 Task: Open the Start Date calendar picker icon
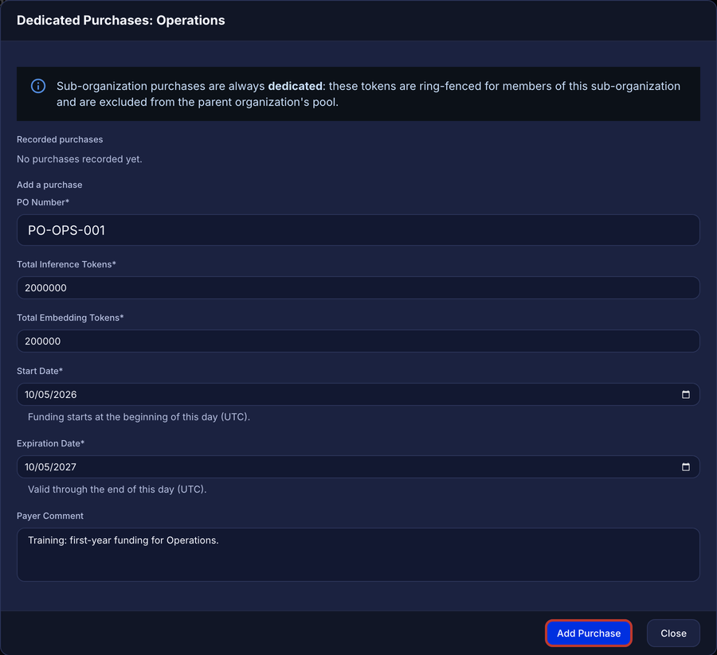coord(685,394)
